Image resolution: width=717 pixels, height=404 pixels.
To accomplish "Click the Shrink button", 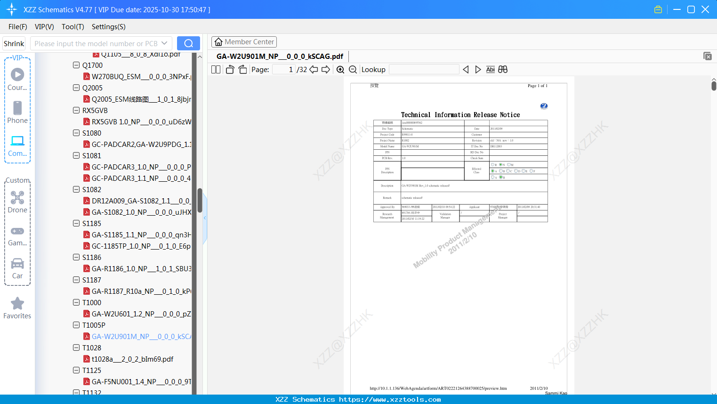I will [x=14, y=43].
